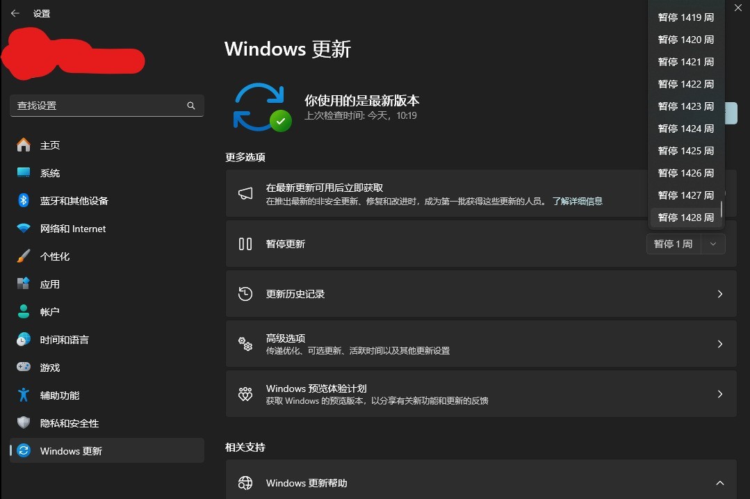Select 暂停 1425 周 from the list

(685, 151)
